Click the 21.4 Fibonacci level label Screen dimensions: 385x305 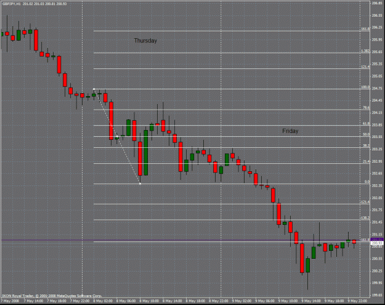click(366, 161)
